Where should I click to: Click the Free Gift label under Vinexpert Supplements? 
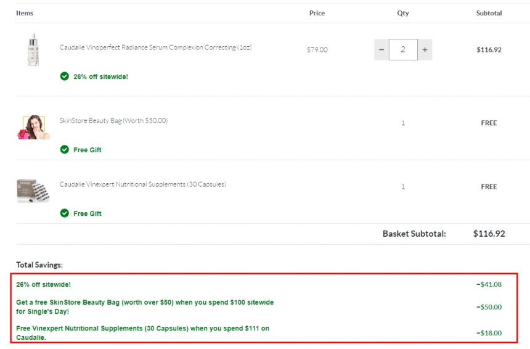click(88, 213)
